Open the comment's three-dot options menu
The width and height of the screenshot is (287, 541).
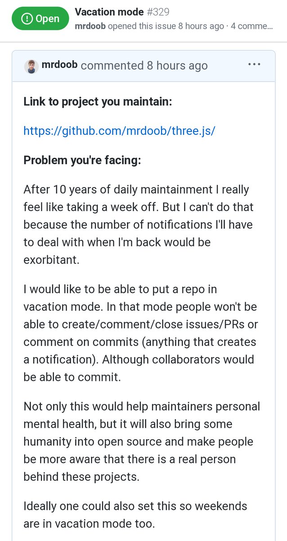point(254,64)
